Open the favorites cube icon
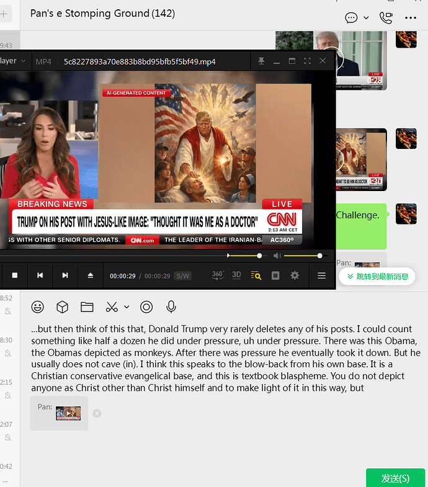428x487 pixels. (x=62, y=307)
